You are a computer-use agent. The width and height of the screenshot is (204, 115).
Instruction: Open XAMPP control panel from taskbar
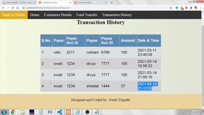coord(69,112)
